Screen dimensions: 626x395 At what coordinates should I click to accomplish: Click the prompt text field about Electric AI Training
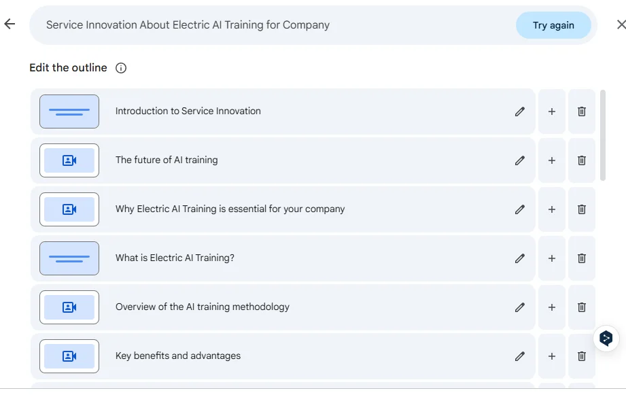271,24
